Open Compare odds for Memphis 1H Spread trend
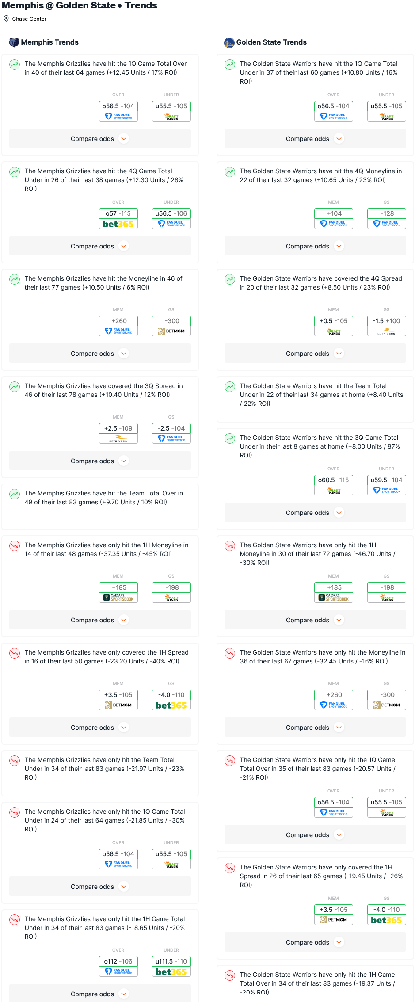 [100, 728]
